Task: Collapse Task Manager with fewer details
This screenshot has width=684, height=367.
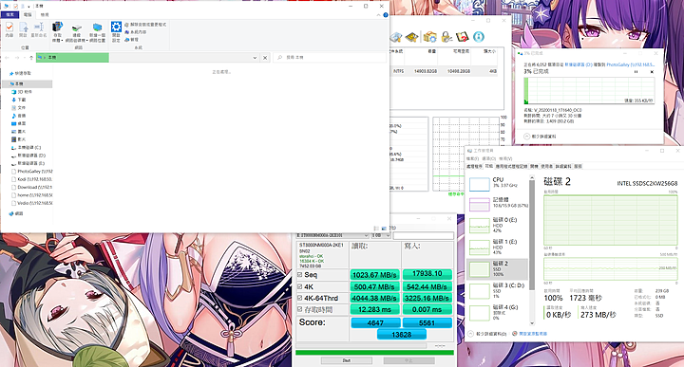Action: [x=487, y=334]
